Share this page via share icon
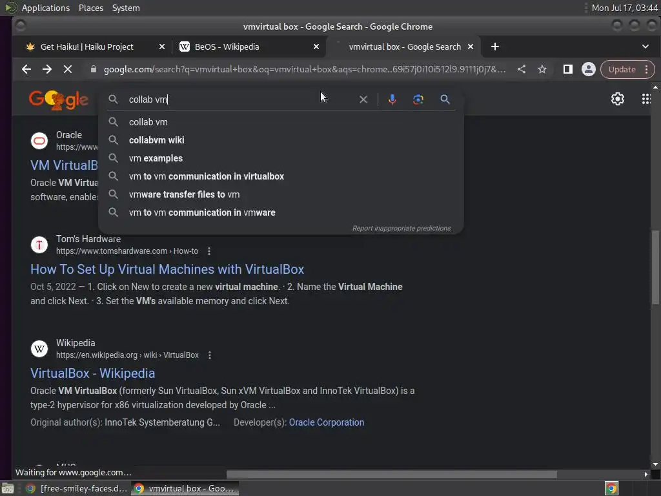The width and height of the screenshot is (661, 496). point(522,69)
